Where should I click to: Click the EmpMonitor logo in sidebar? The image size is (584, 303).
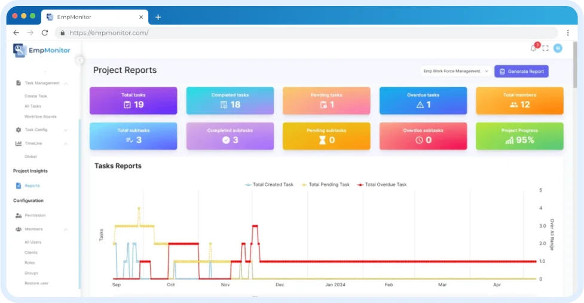[x=42, y=50]
